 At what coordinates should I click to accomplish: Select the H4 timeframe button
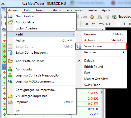tap(123, 24)
